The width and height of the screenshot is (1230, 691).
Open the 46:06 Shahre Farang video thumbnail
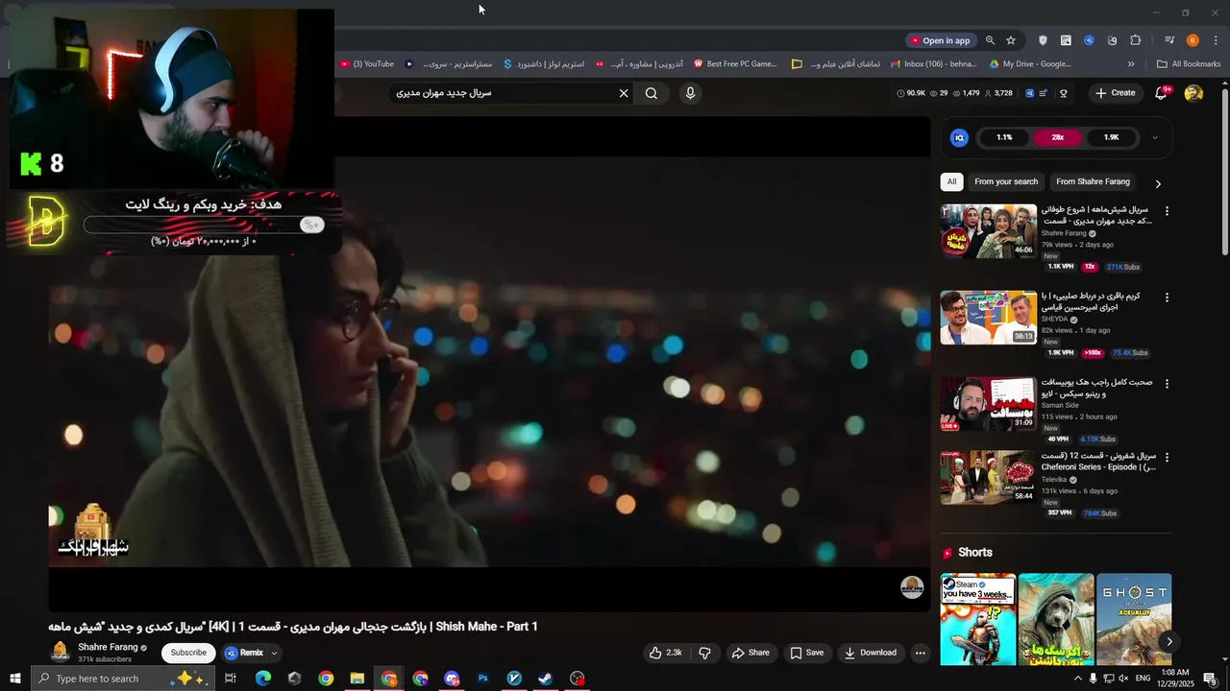tap(989, 231)
